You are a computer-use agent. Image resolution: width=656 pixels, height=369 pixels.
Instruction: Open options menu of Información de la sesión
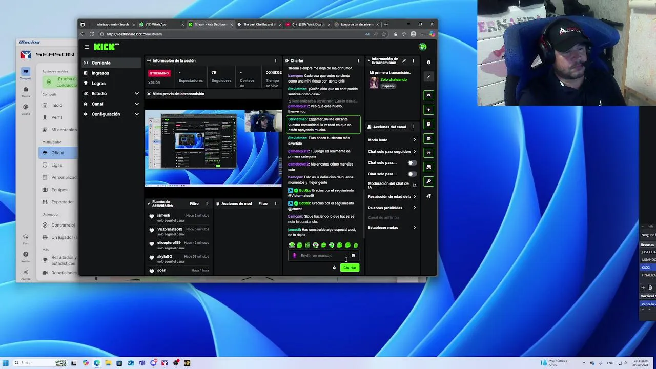[276, 61]
